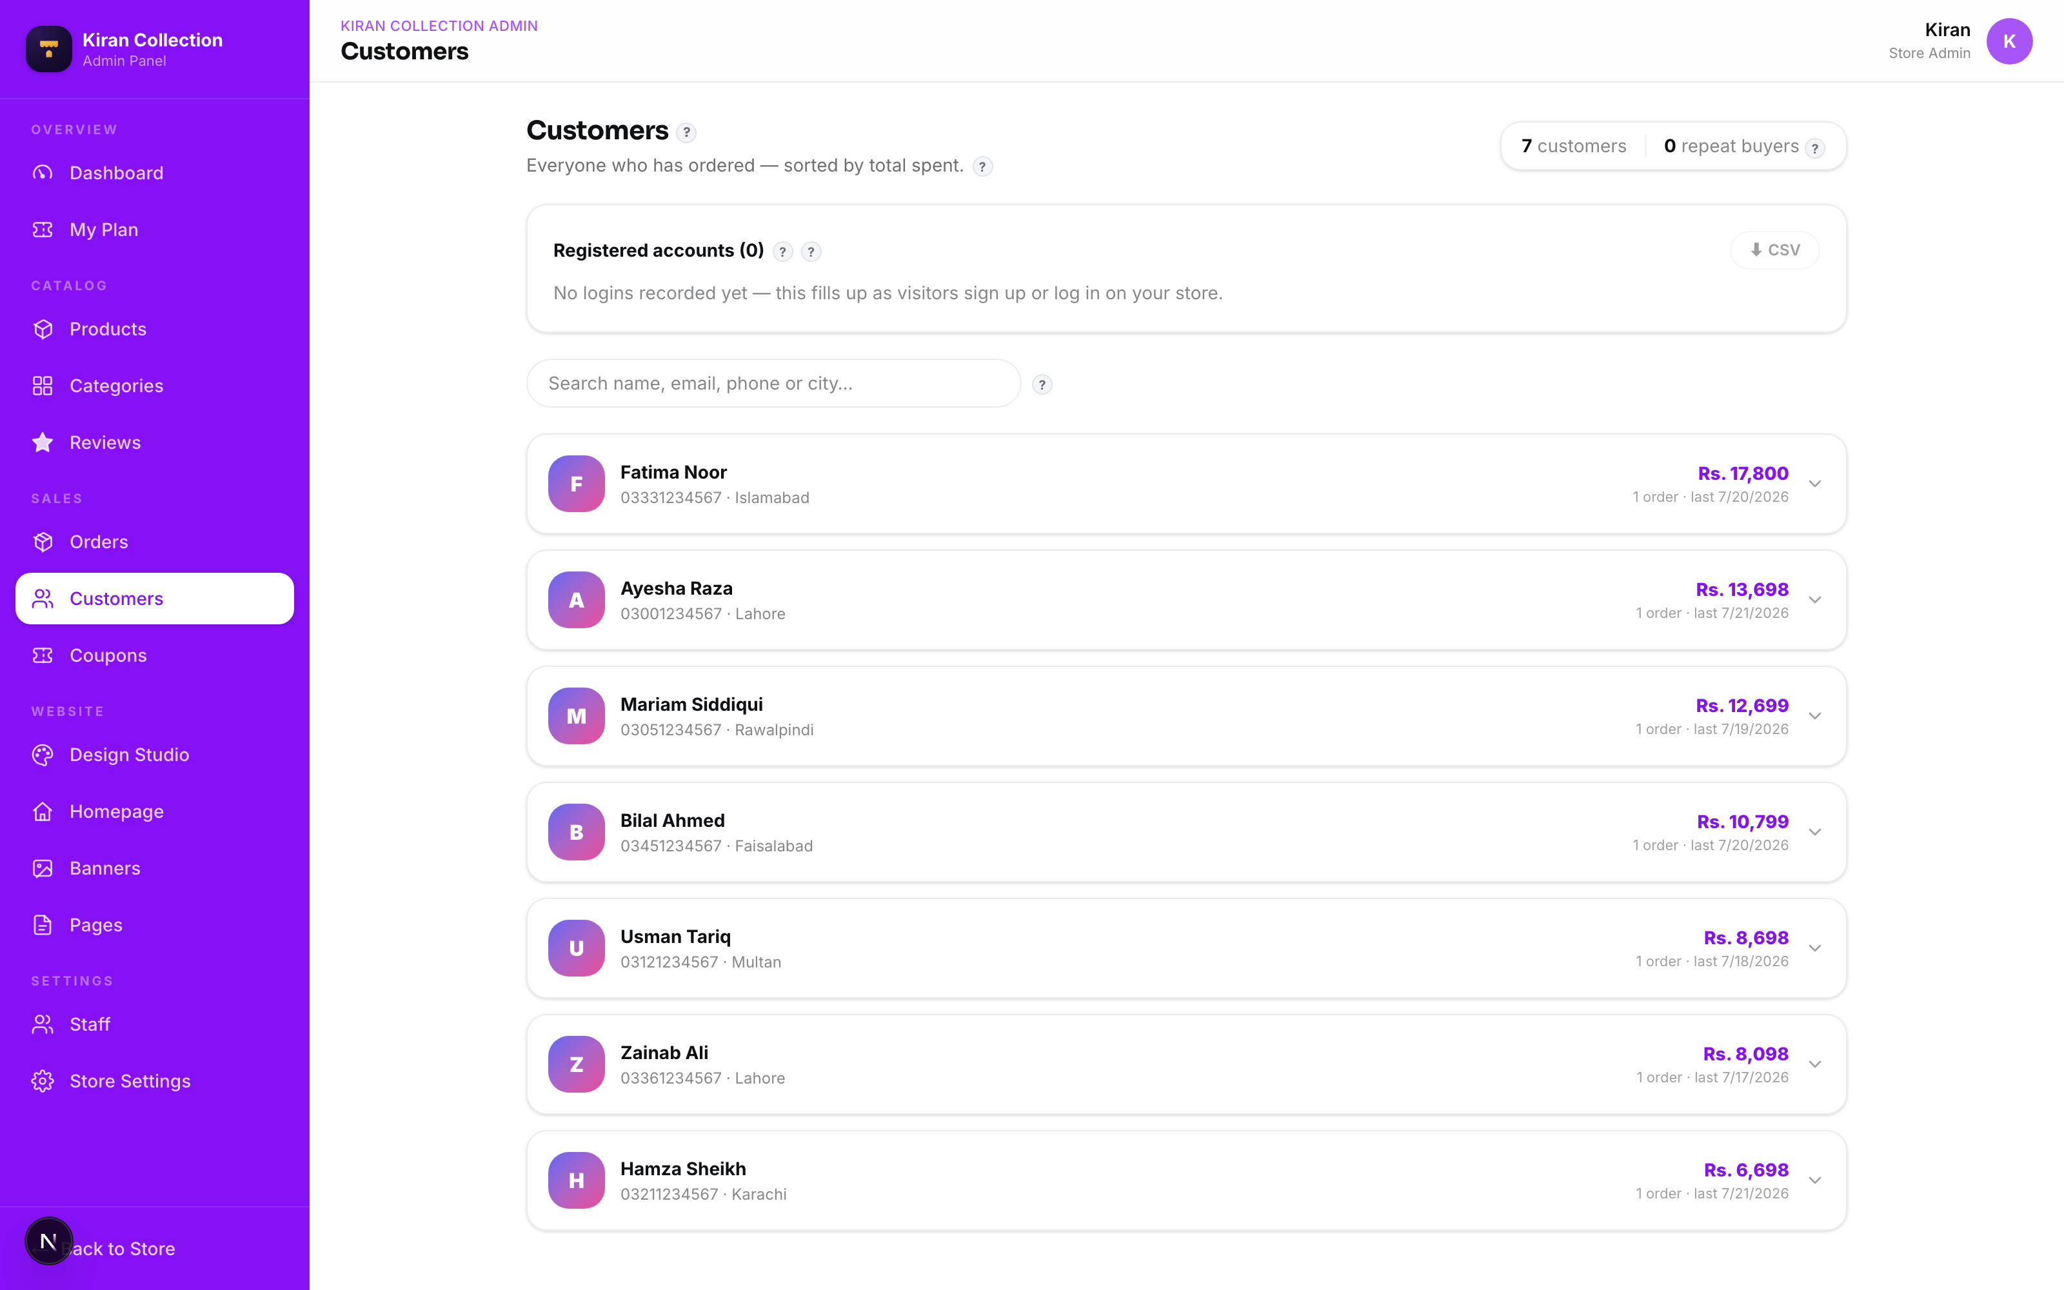Open the Store Settings menu item
2064x1290 pixels.
[154, 1081]
